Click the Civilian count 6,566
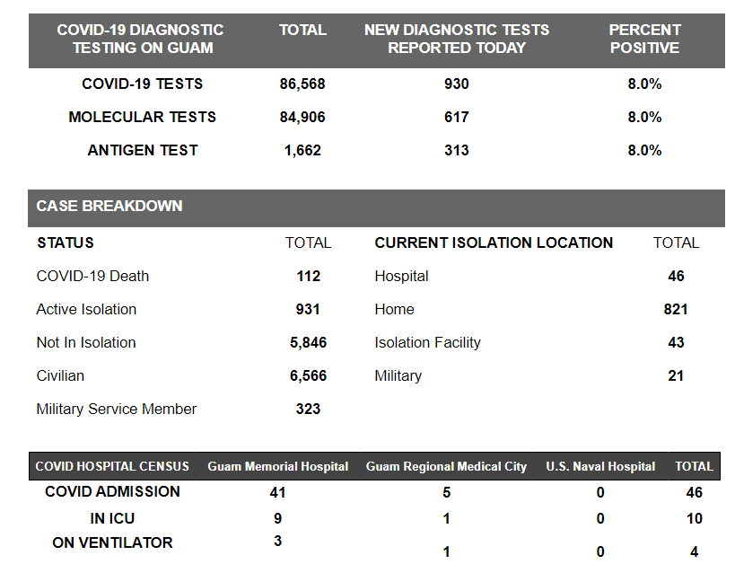The width and height of the screenshot is (735, 573). [308, 376]
